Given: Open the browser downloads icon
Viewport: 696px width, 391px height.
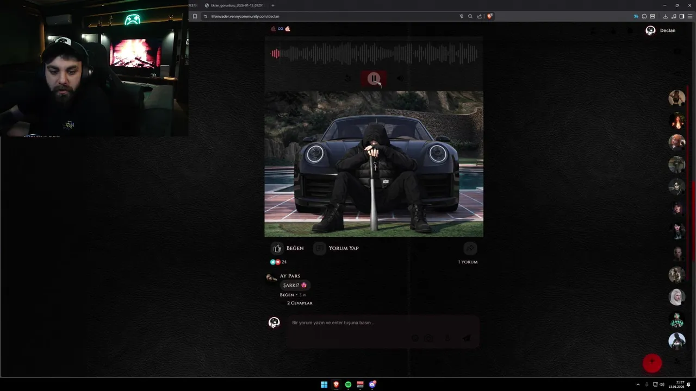Looking at the screenshot, I should coord(666,16).
